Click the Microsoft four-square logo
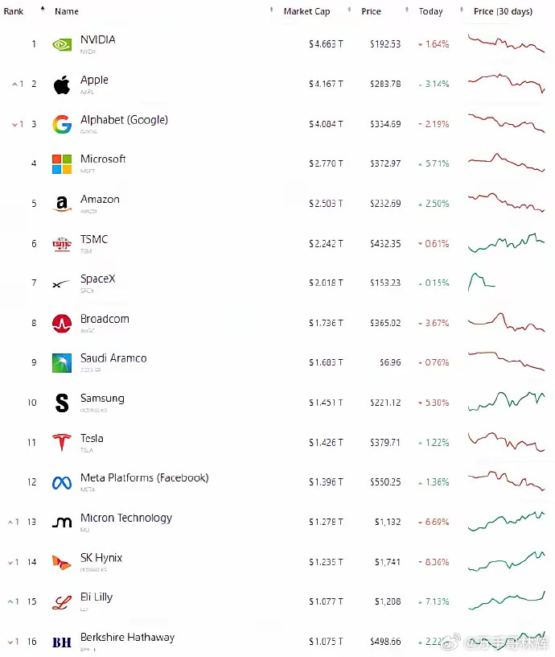Image resolution: width=555 pixels, height=657 pixels. click(x=62, y=163)
